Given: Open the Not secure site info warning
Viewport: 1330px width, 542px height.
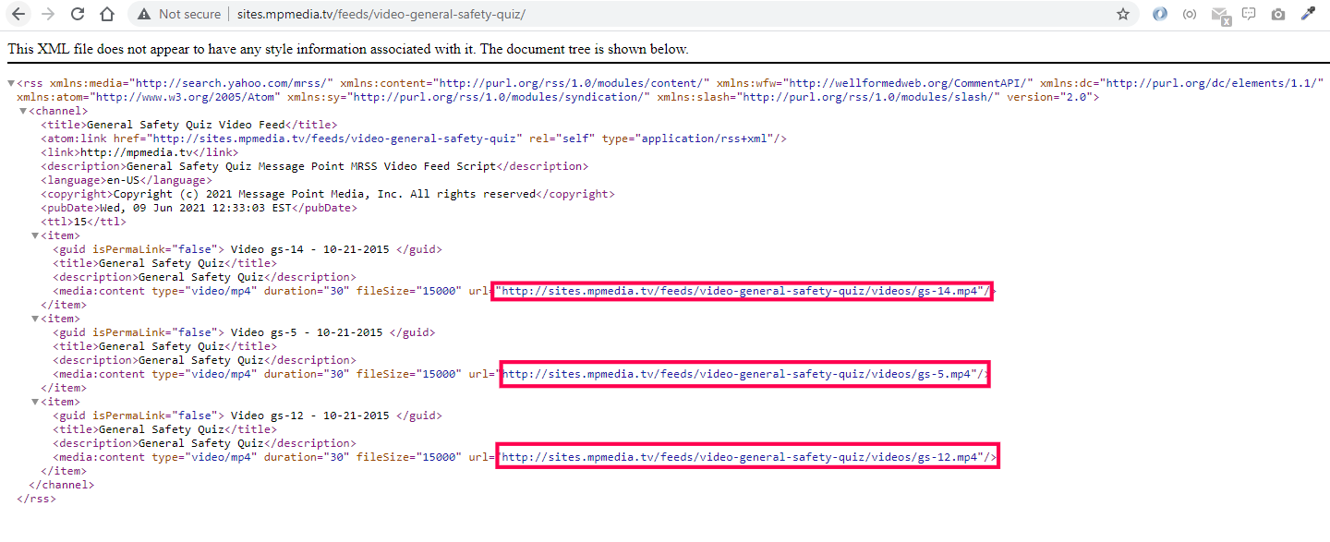Looking at the screenshot, I should click(179, 14).
